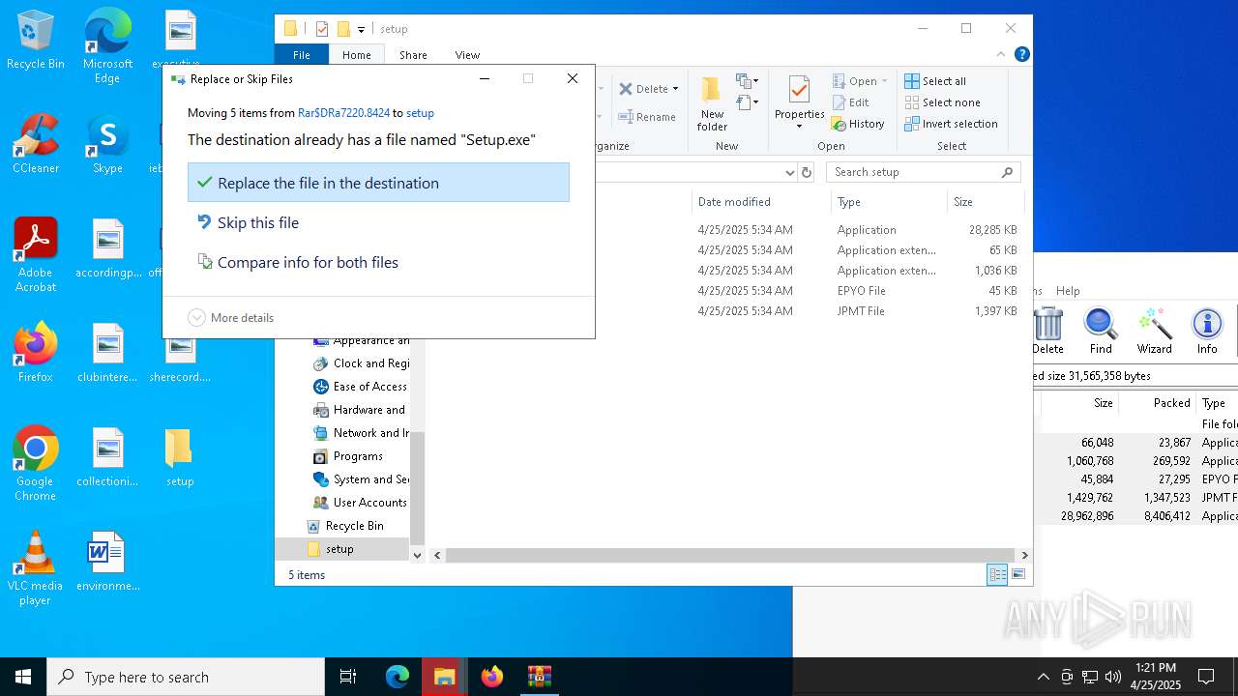Open WinRAR Help menu
The width and height of the screenshot is (1238, 696).
tap(1068, 291)
